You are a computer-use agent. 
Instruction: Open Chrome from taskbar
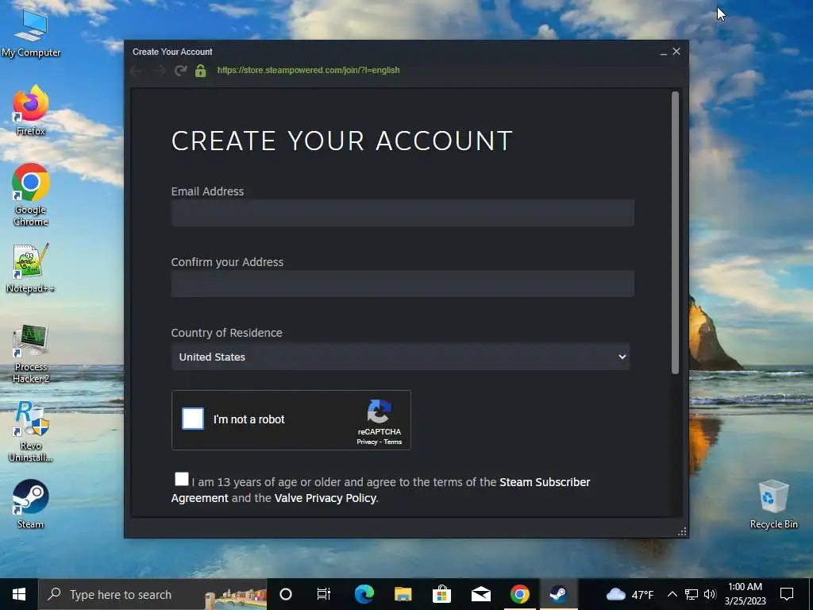(519, 594)
